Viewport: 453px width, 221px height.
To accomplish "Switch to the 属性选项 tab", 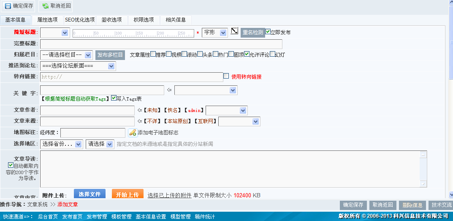I will point(47,20).
